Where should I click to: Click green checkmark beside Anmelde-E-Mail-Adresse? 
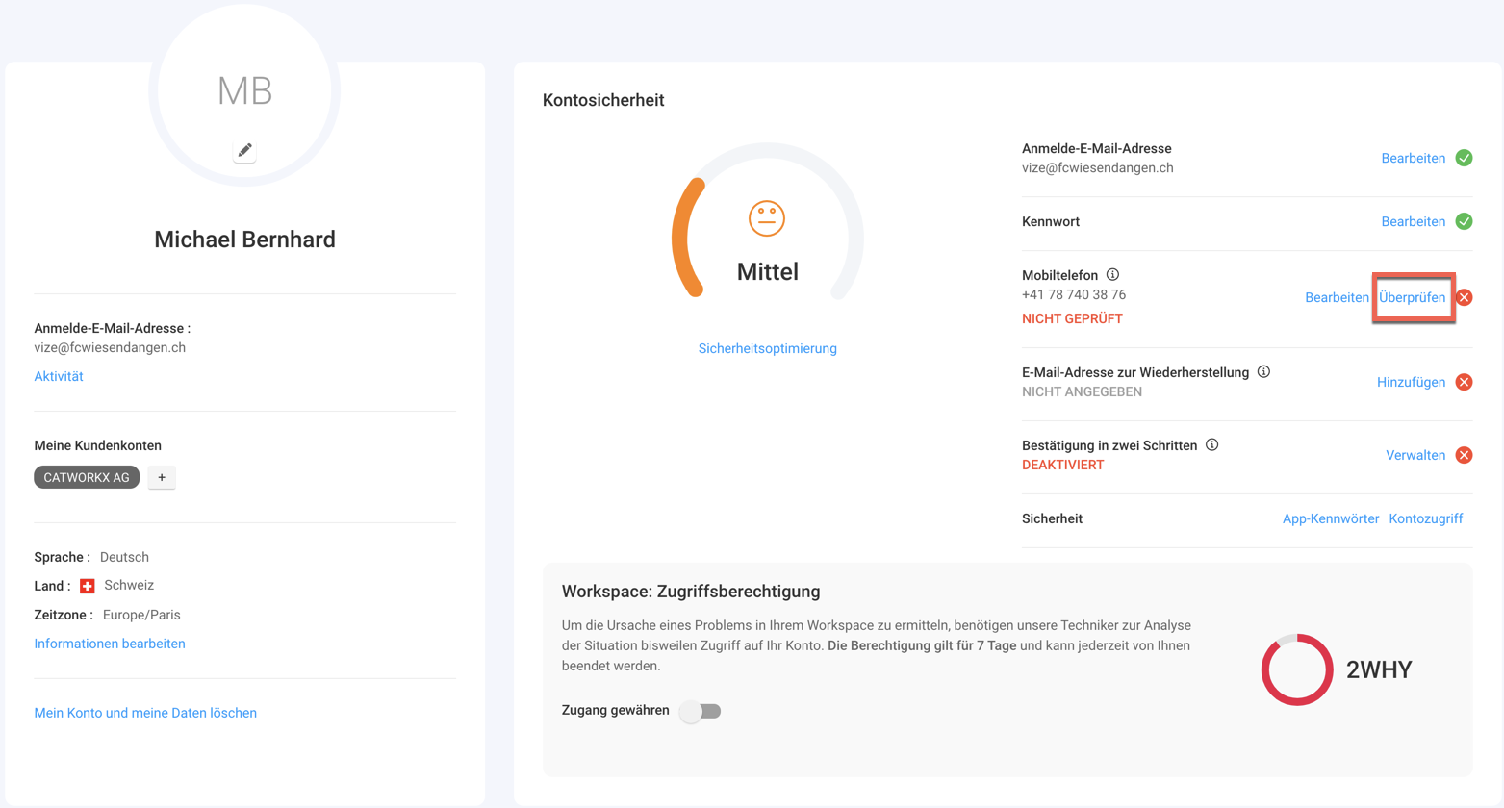pos(1464,158)
